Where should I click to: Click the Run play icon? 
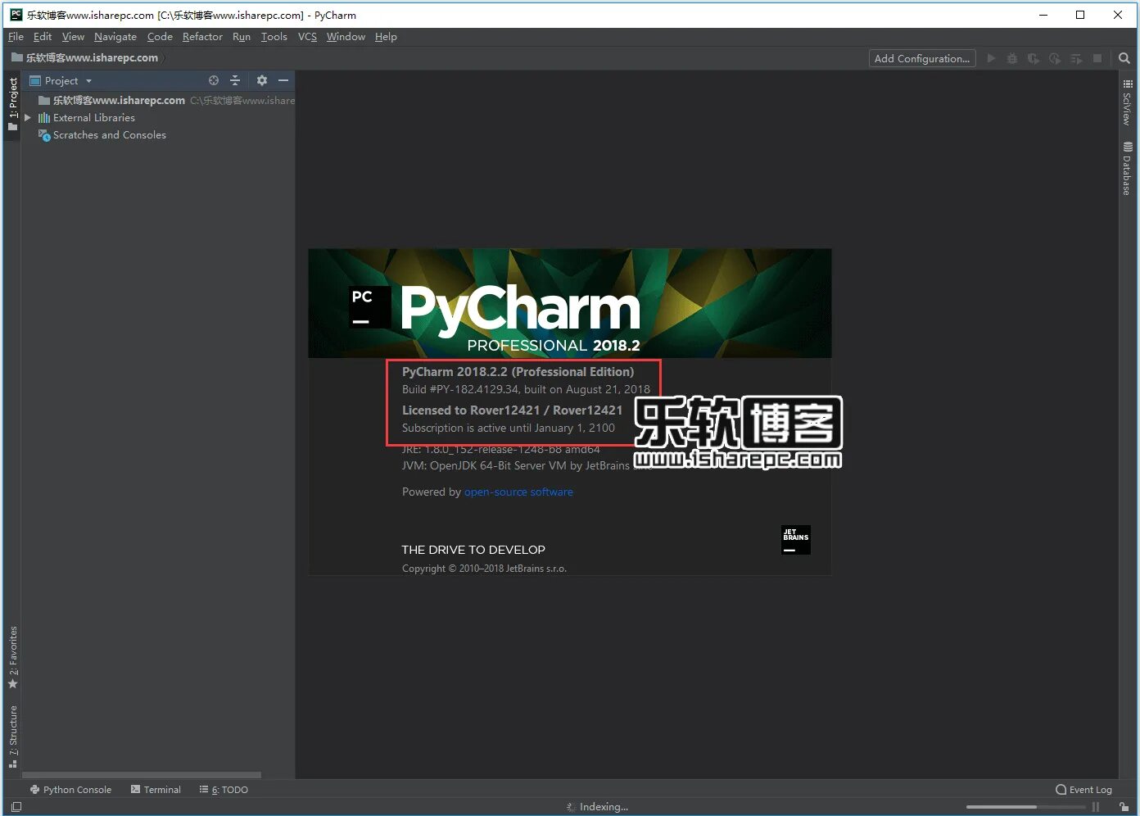tap(991, 59)
